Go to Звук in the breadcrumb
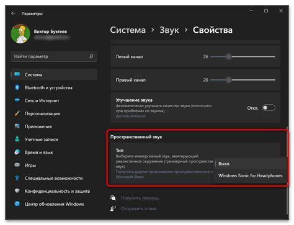The image size is (294, 225). tap(169, 30)
